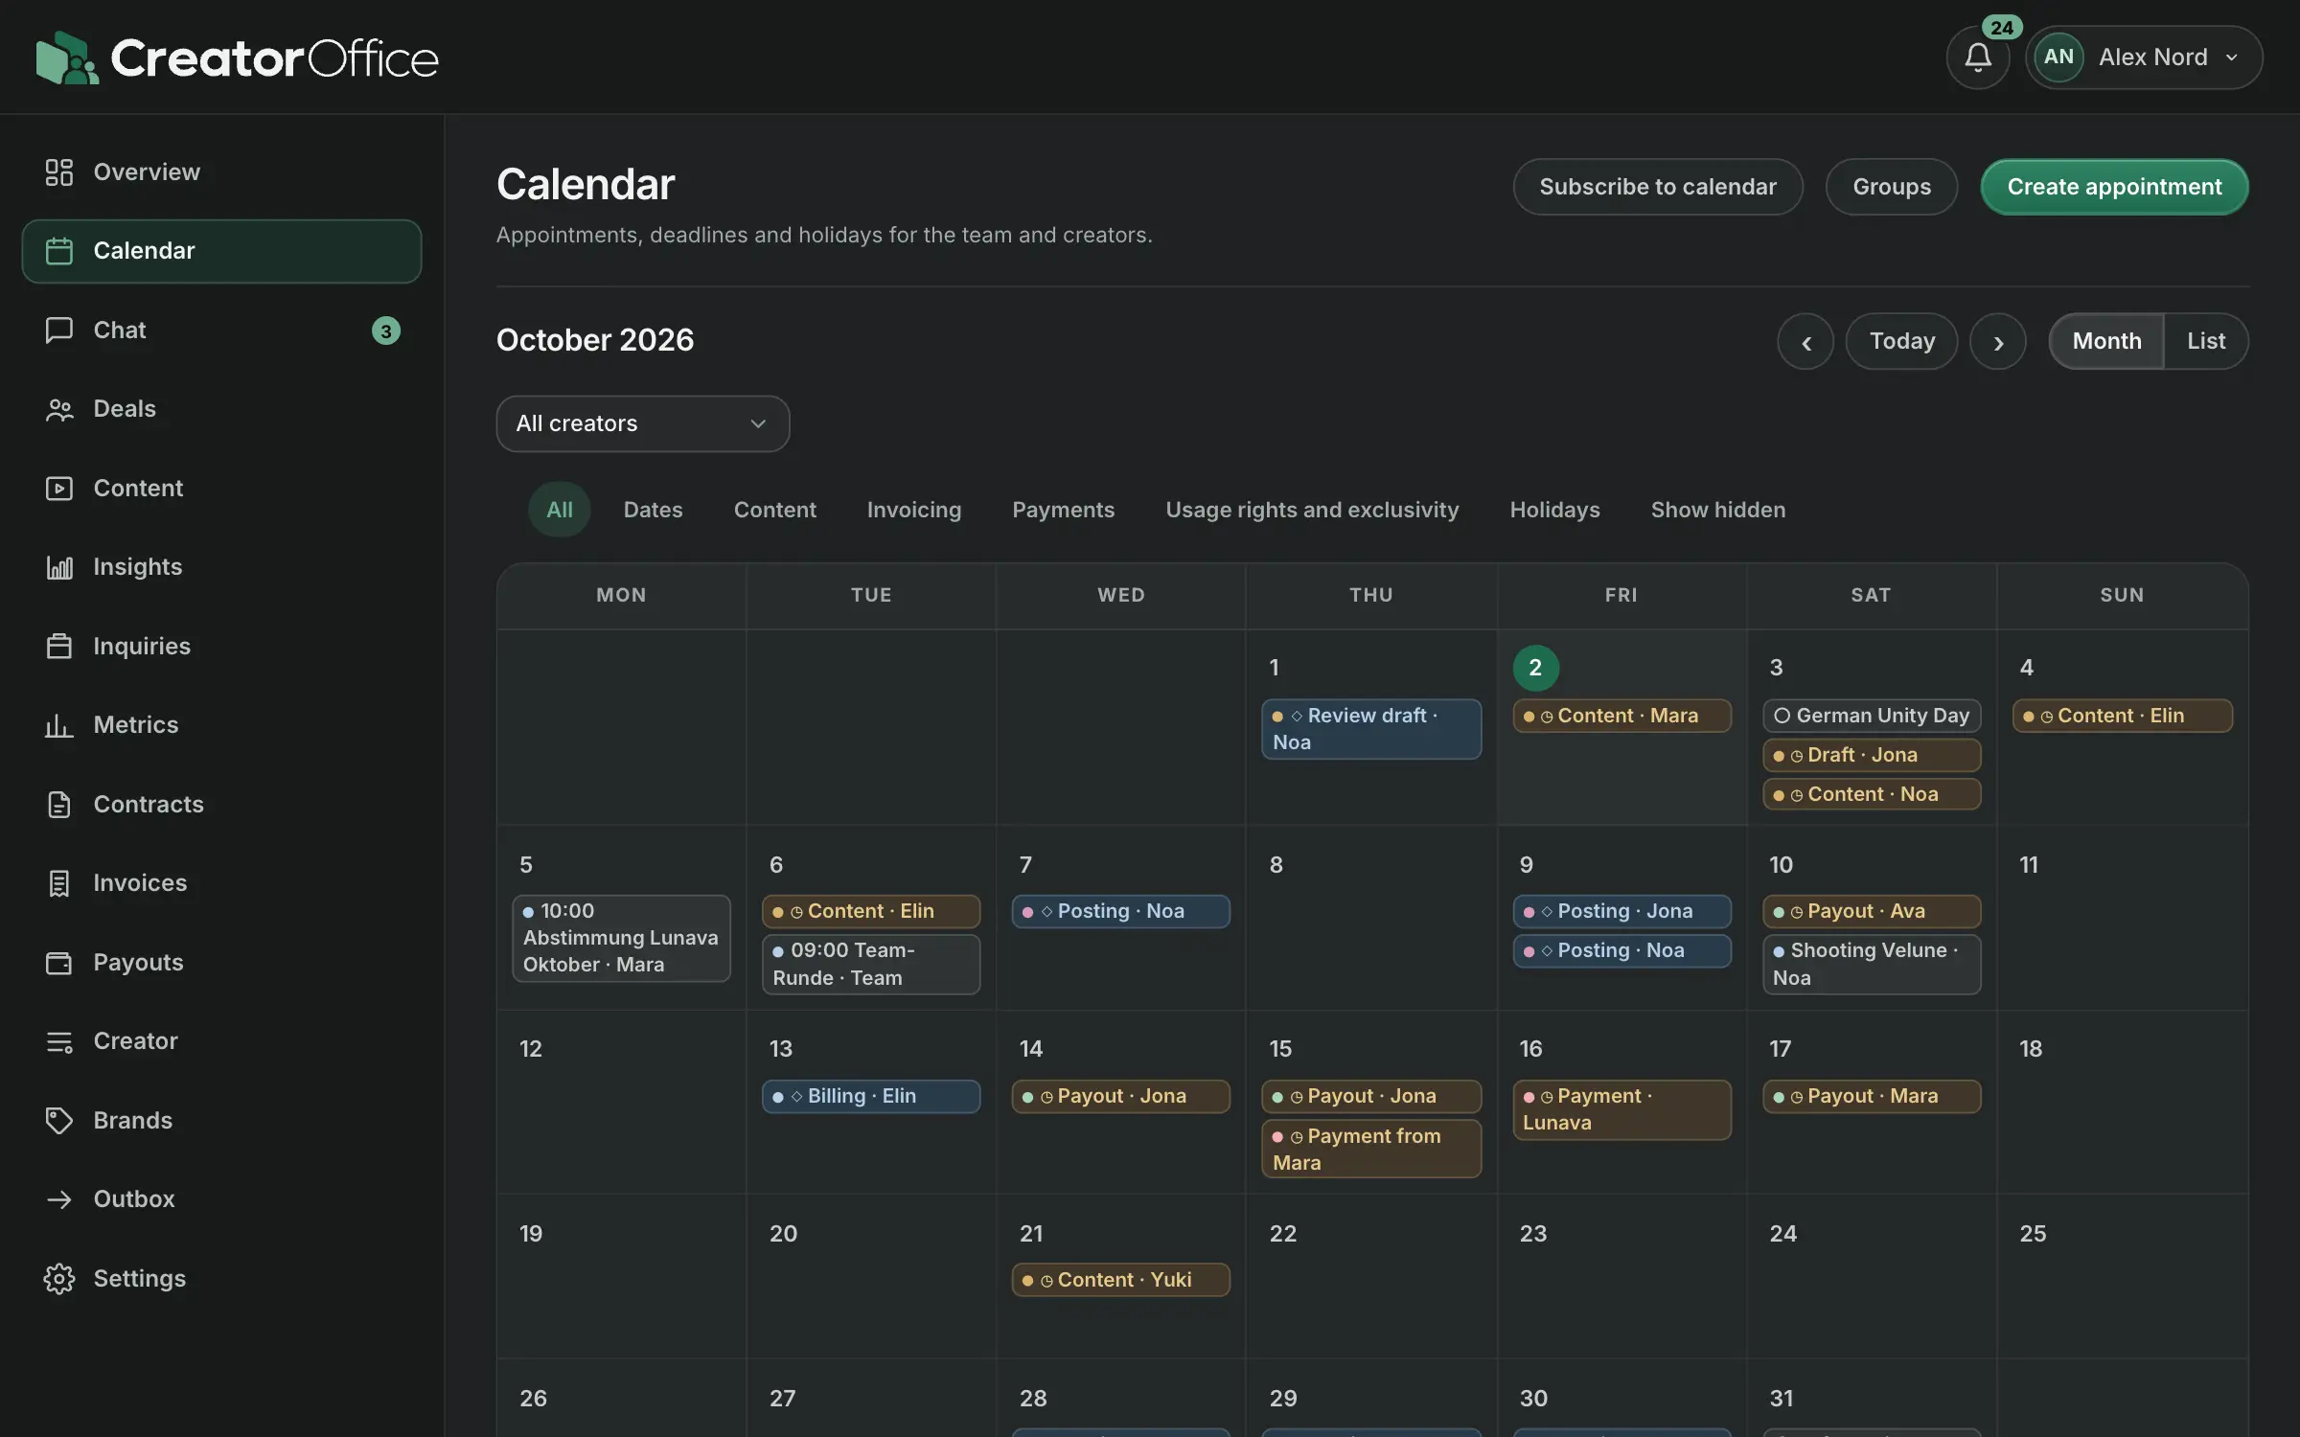The width and height of the screenshot is (2300, 1437).
Task: Select the Dates filter tab
Action: pos(653,510)
